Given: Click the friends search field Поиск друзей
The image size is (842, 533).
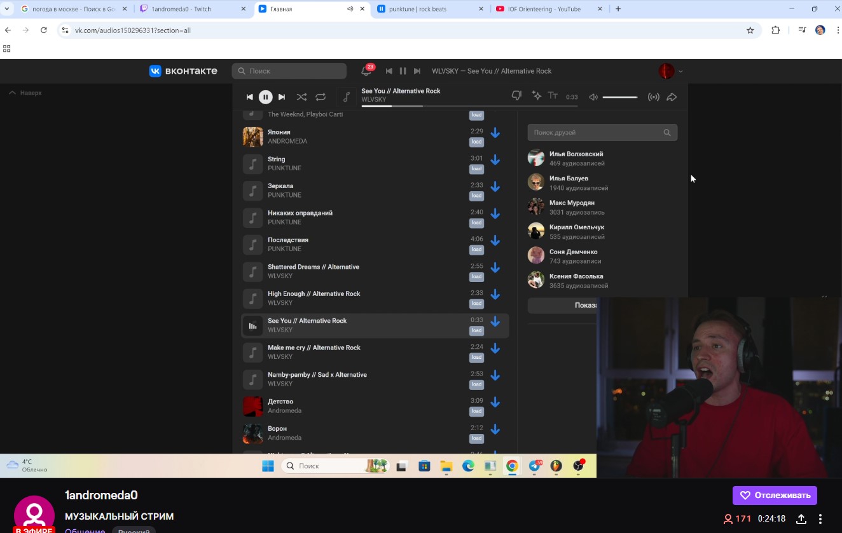Looking at the screenshot, I should (x=602, y=133).
